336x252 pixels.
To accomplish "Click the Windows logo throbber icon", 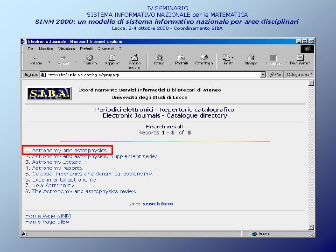I will (307, 49).
